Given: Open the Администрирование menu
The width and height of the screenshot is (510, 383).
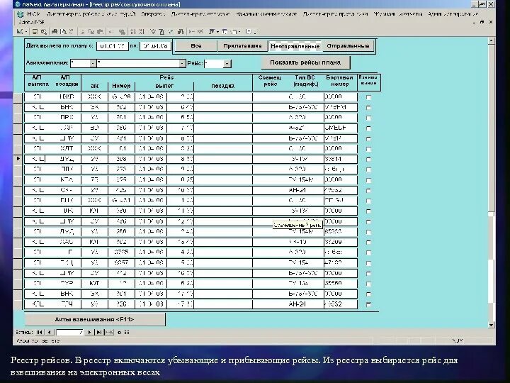Looking at the screenshot, I should point(453,14).
